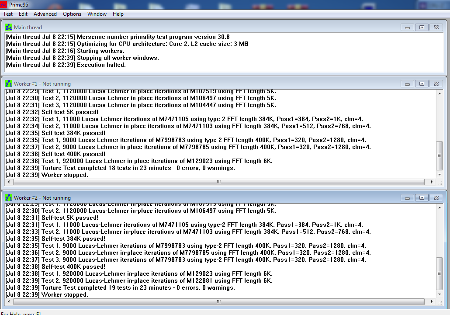Screen dimensions: 450x315
Task: Click Worker #2 scroll right arrow
Action: 432,302
